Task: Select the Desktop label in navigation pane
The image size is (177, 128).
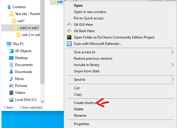Action: 21,58
